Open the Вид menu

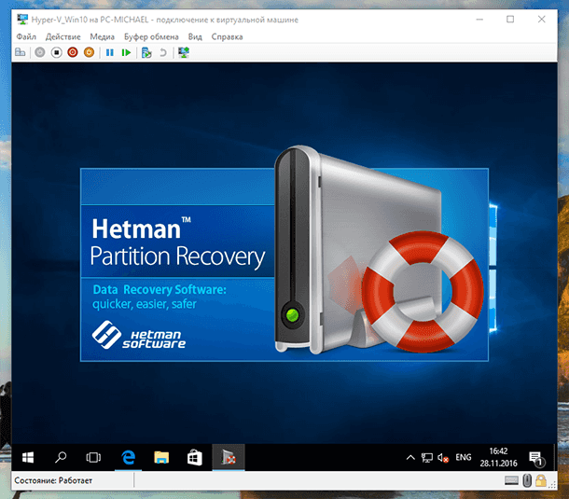click(x=195, y=36)
